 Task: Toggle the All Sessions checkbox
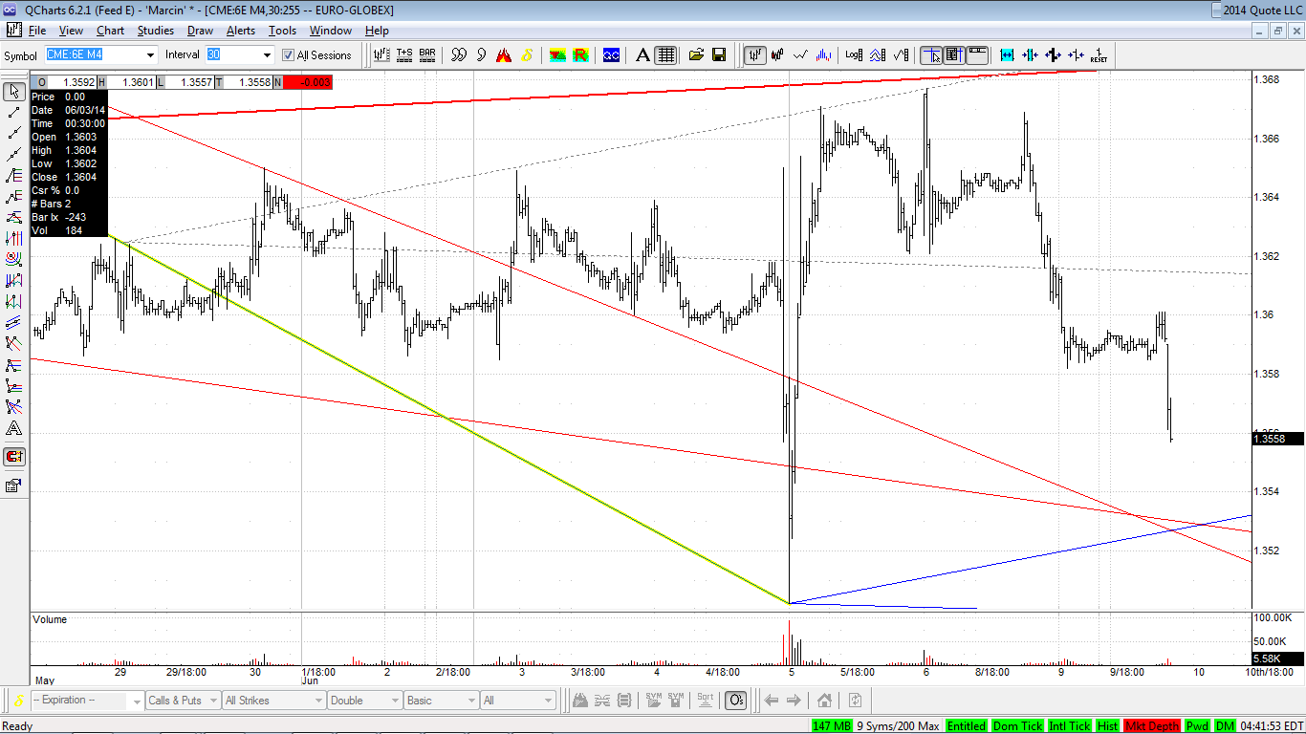coord(288,55)
